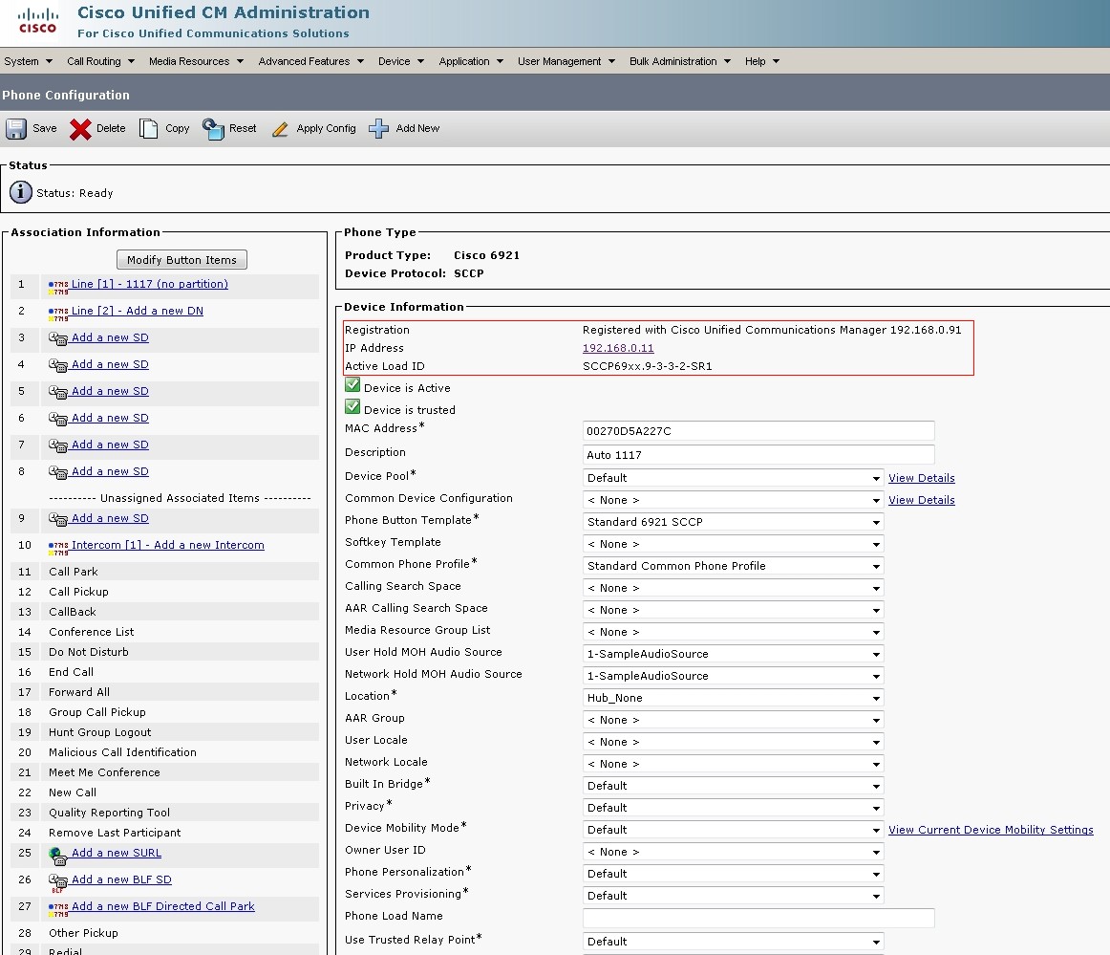Image resolution: width=1110 pixels, height=955 pixels.
Task: Click the MAC Address input field
Action: (758, 431)
